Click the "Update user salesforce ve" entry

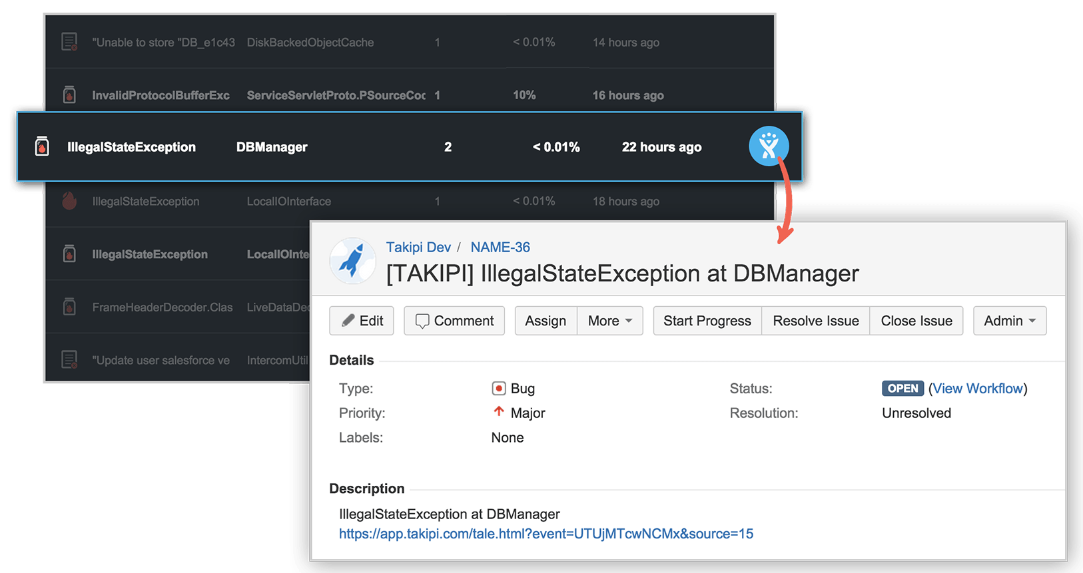(161, 361)
